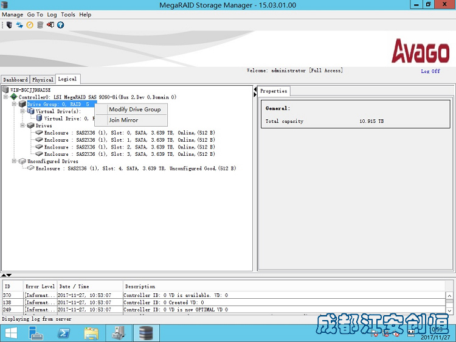Open the Tools menu
Image resolution: width=456 pixels, height=342 pixels.
pos(68,15)
